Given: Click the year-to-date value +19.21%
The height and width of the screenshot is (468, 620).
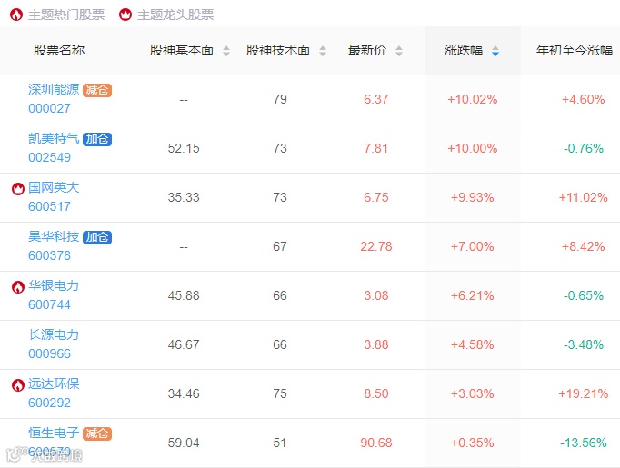Looking at the screenshot, I should tap(584, 393).
